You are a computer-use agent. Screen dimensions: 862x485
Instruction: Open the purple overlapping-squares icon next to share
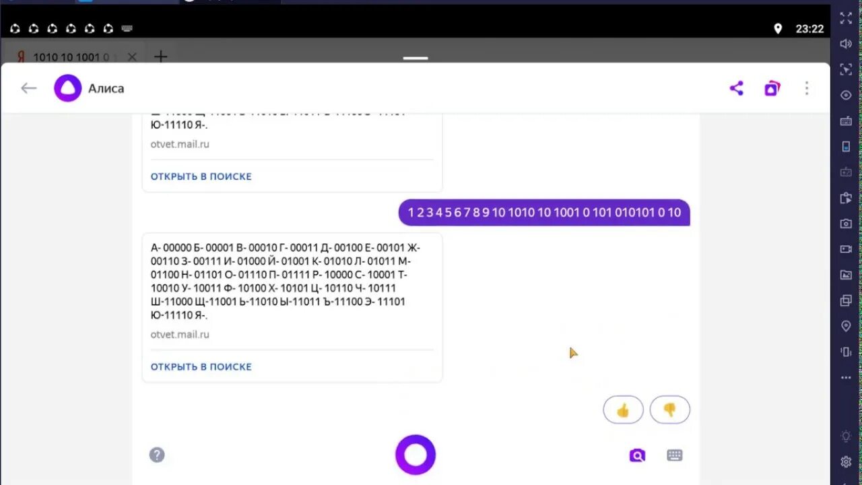coord(772,88)
